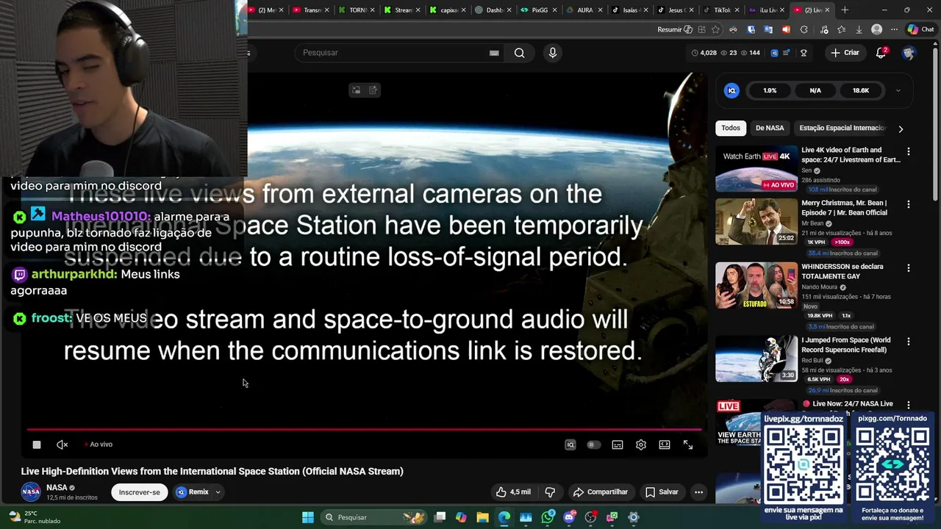The height and width of the screenshot is (529, 941).
Task: Open the player settings gear
Action: (x=641, y=445)
